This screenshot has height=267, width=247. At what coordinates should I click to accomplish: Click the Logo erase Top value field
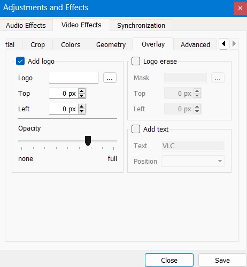point(179,93)
